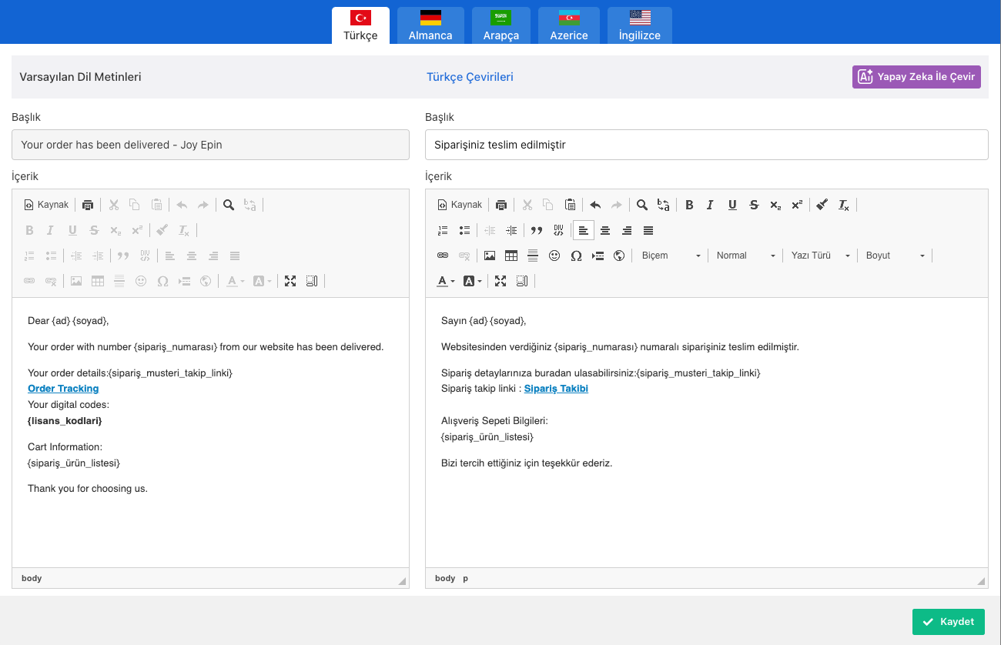Center-align text in the Turkish translation editor
Viewport: 1001px width, 645px height.
pyautogui.click(x=605, y=230)
